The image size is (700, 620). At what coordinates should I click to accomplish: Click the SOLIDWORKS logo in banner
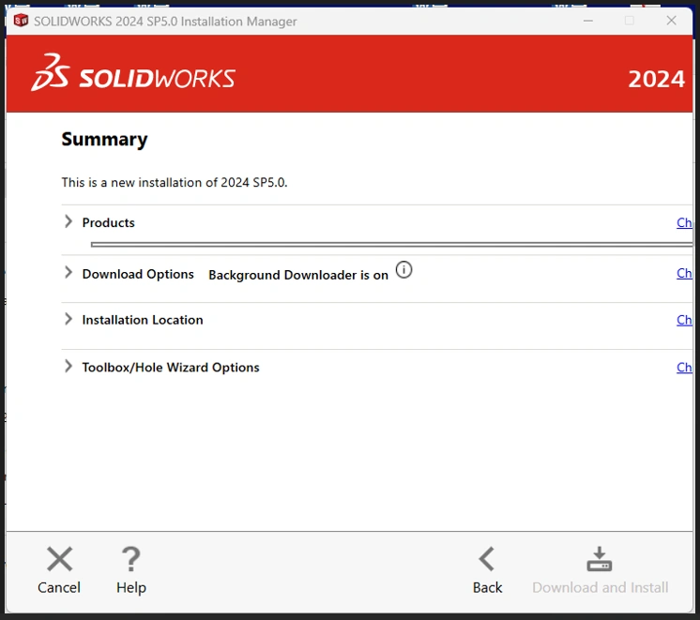coord(133,73)
